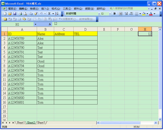
Task: Expand the font name dropdown
Action: [99, 14]
